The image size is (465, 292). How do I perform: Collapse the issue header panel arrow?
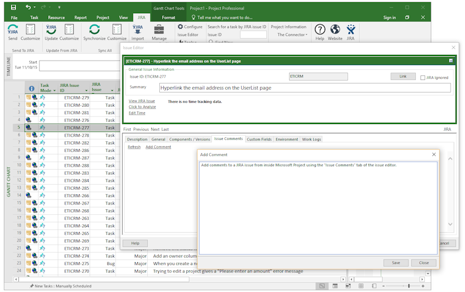(x=451, y=61)
